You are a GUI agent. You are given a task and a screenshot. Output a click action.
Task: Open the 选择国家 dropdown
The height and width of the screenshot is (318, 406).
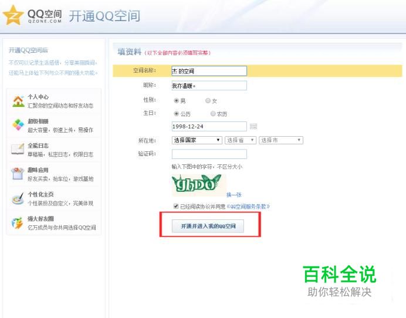tap(197, 140)
